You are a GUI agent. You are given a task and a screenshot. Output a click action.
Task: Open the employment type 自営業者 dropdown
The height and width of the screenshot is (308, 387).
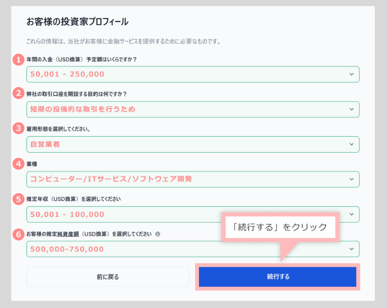coord(193,144)
